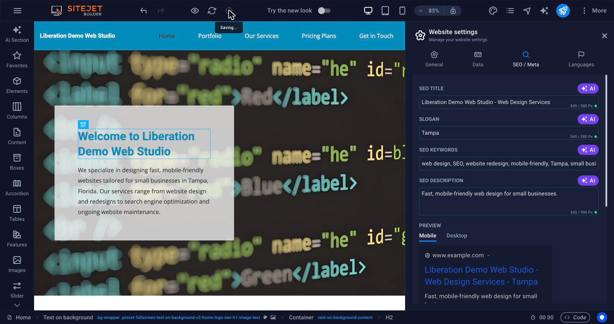Select the Container breadcrumb item

(x=301, y=317)
